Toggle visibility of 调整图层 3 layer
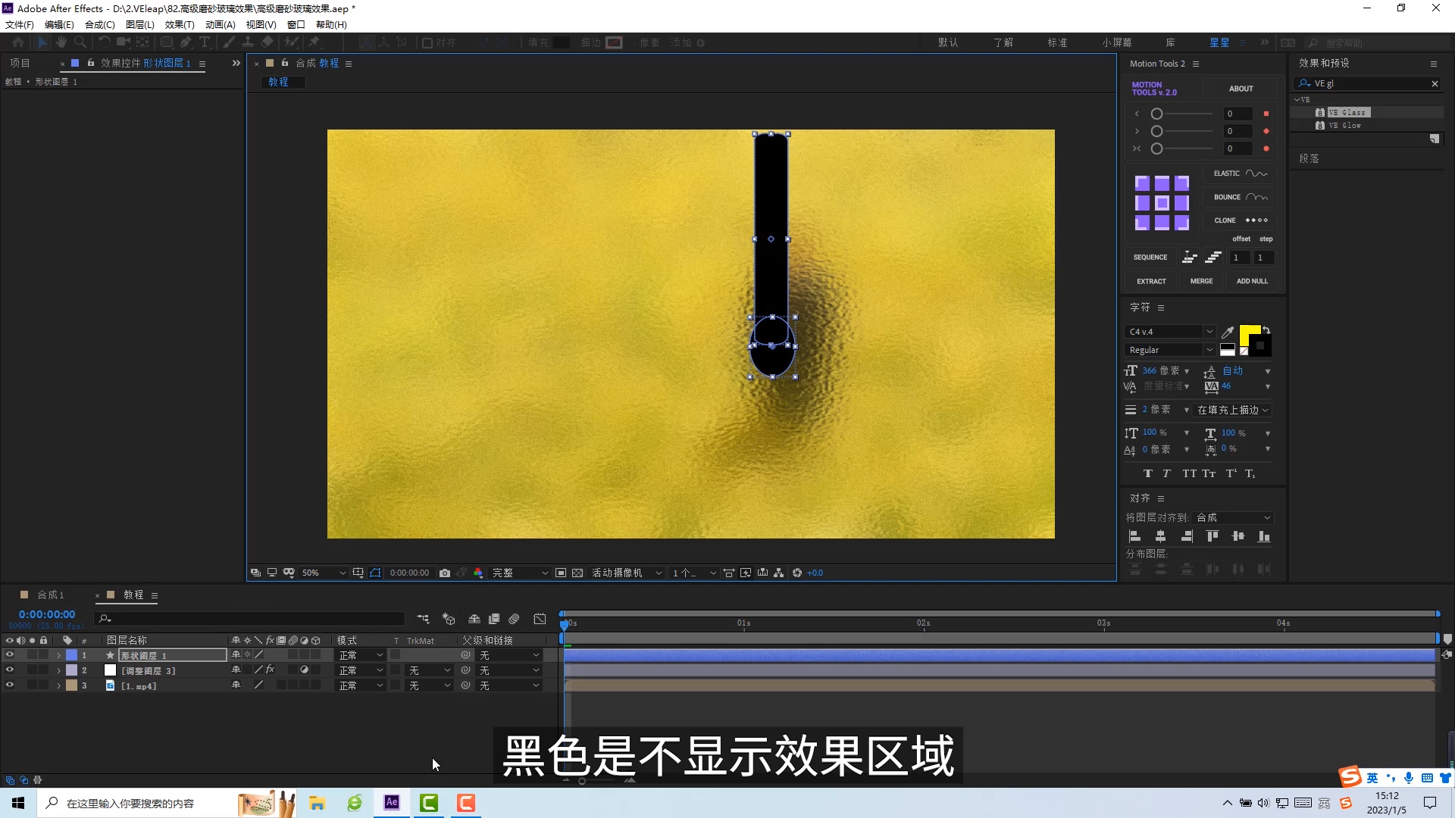This screenshot has height=818, width=1455. [9, 670]
